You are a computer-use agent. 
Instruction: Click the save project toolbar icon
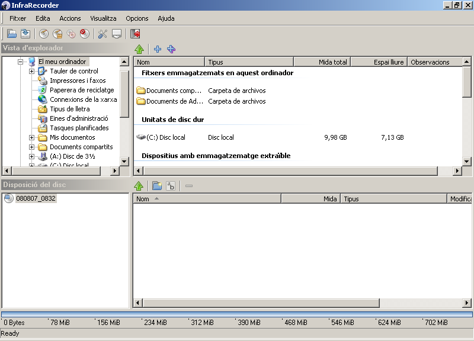pos(25,34)
